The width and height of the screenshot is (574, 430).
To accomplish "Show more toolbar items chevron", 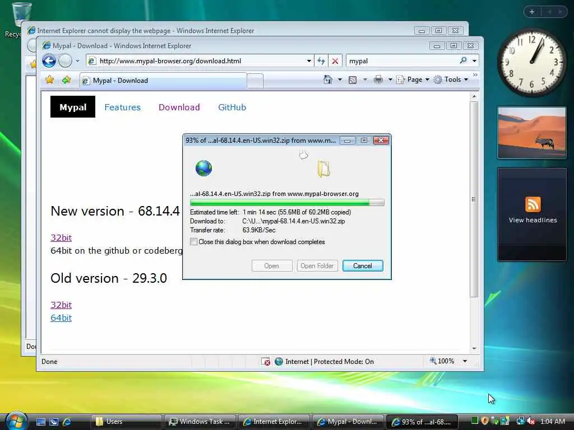I will tap(475, 75).
